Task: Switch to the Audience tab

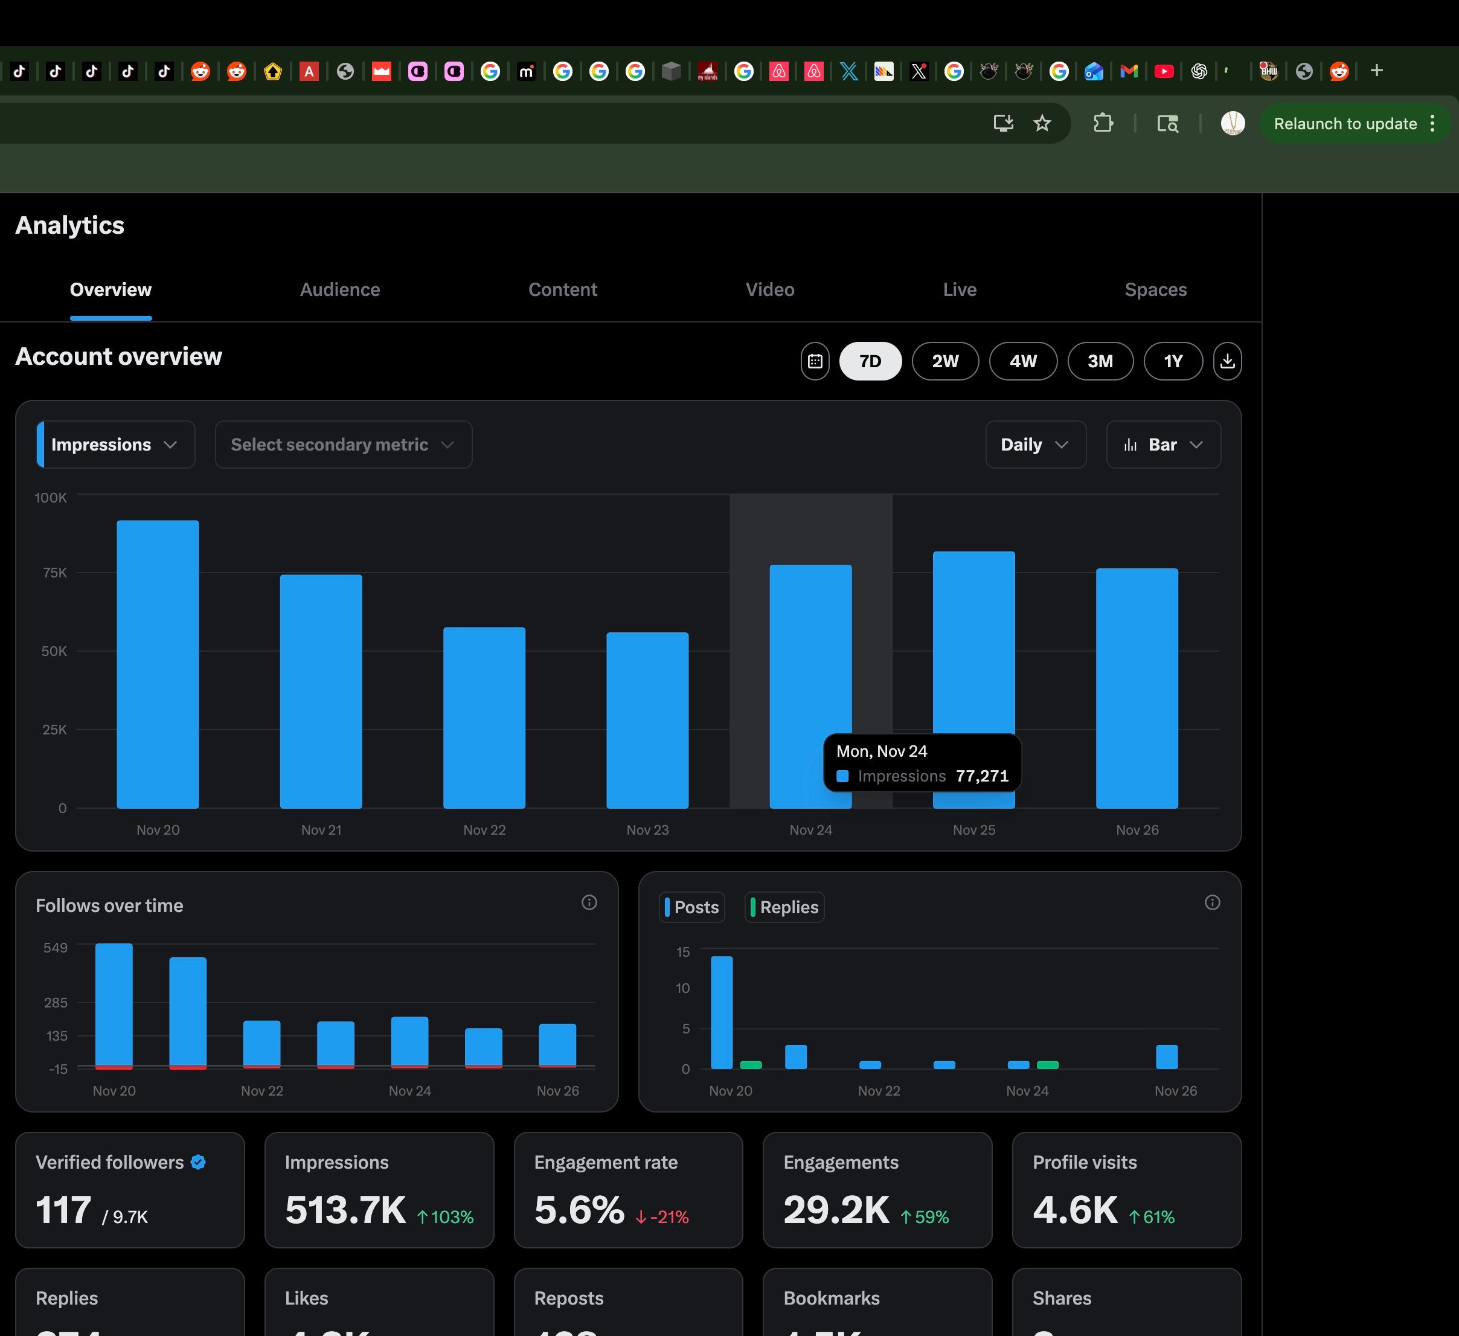Action: [x=340, y=289]
